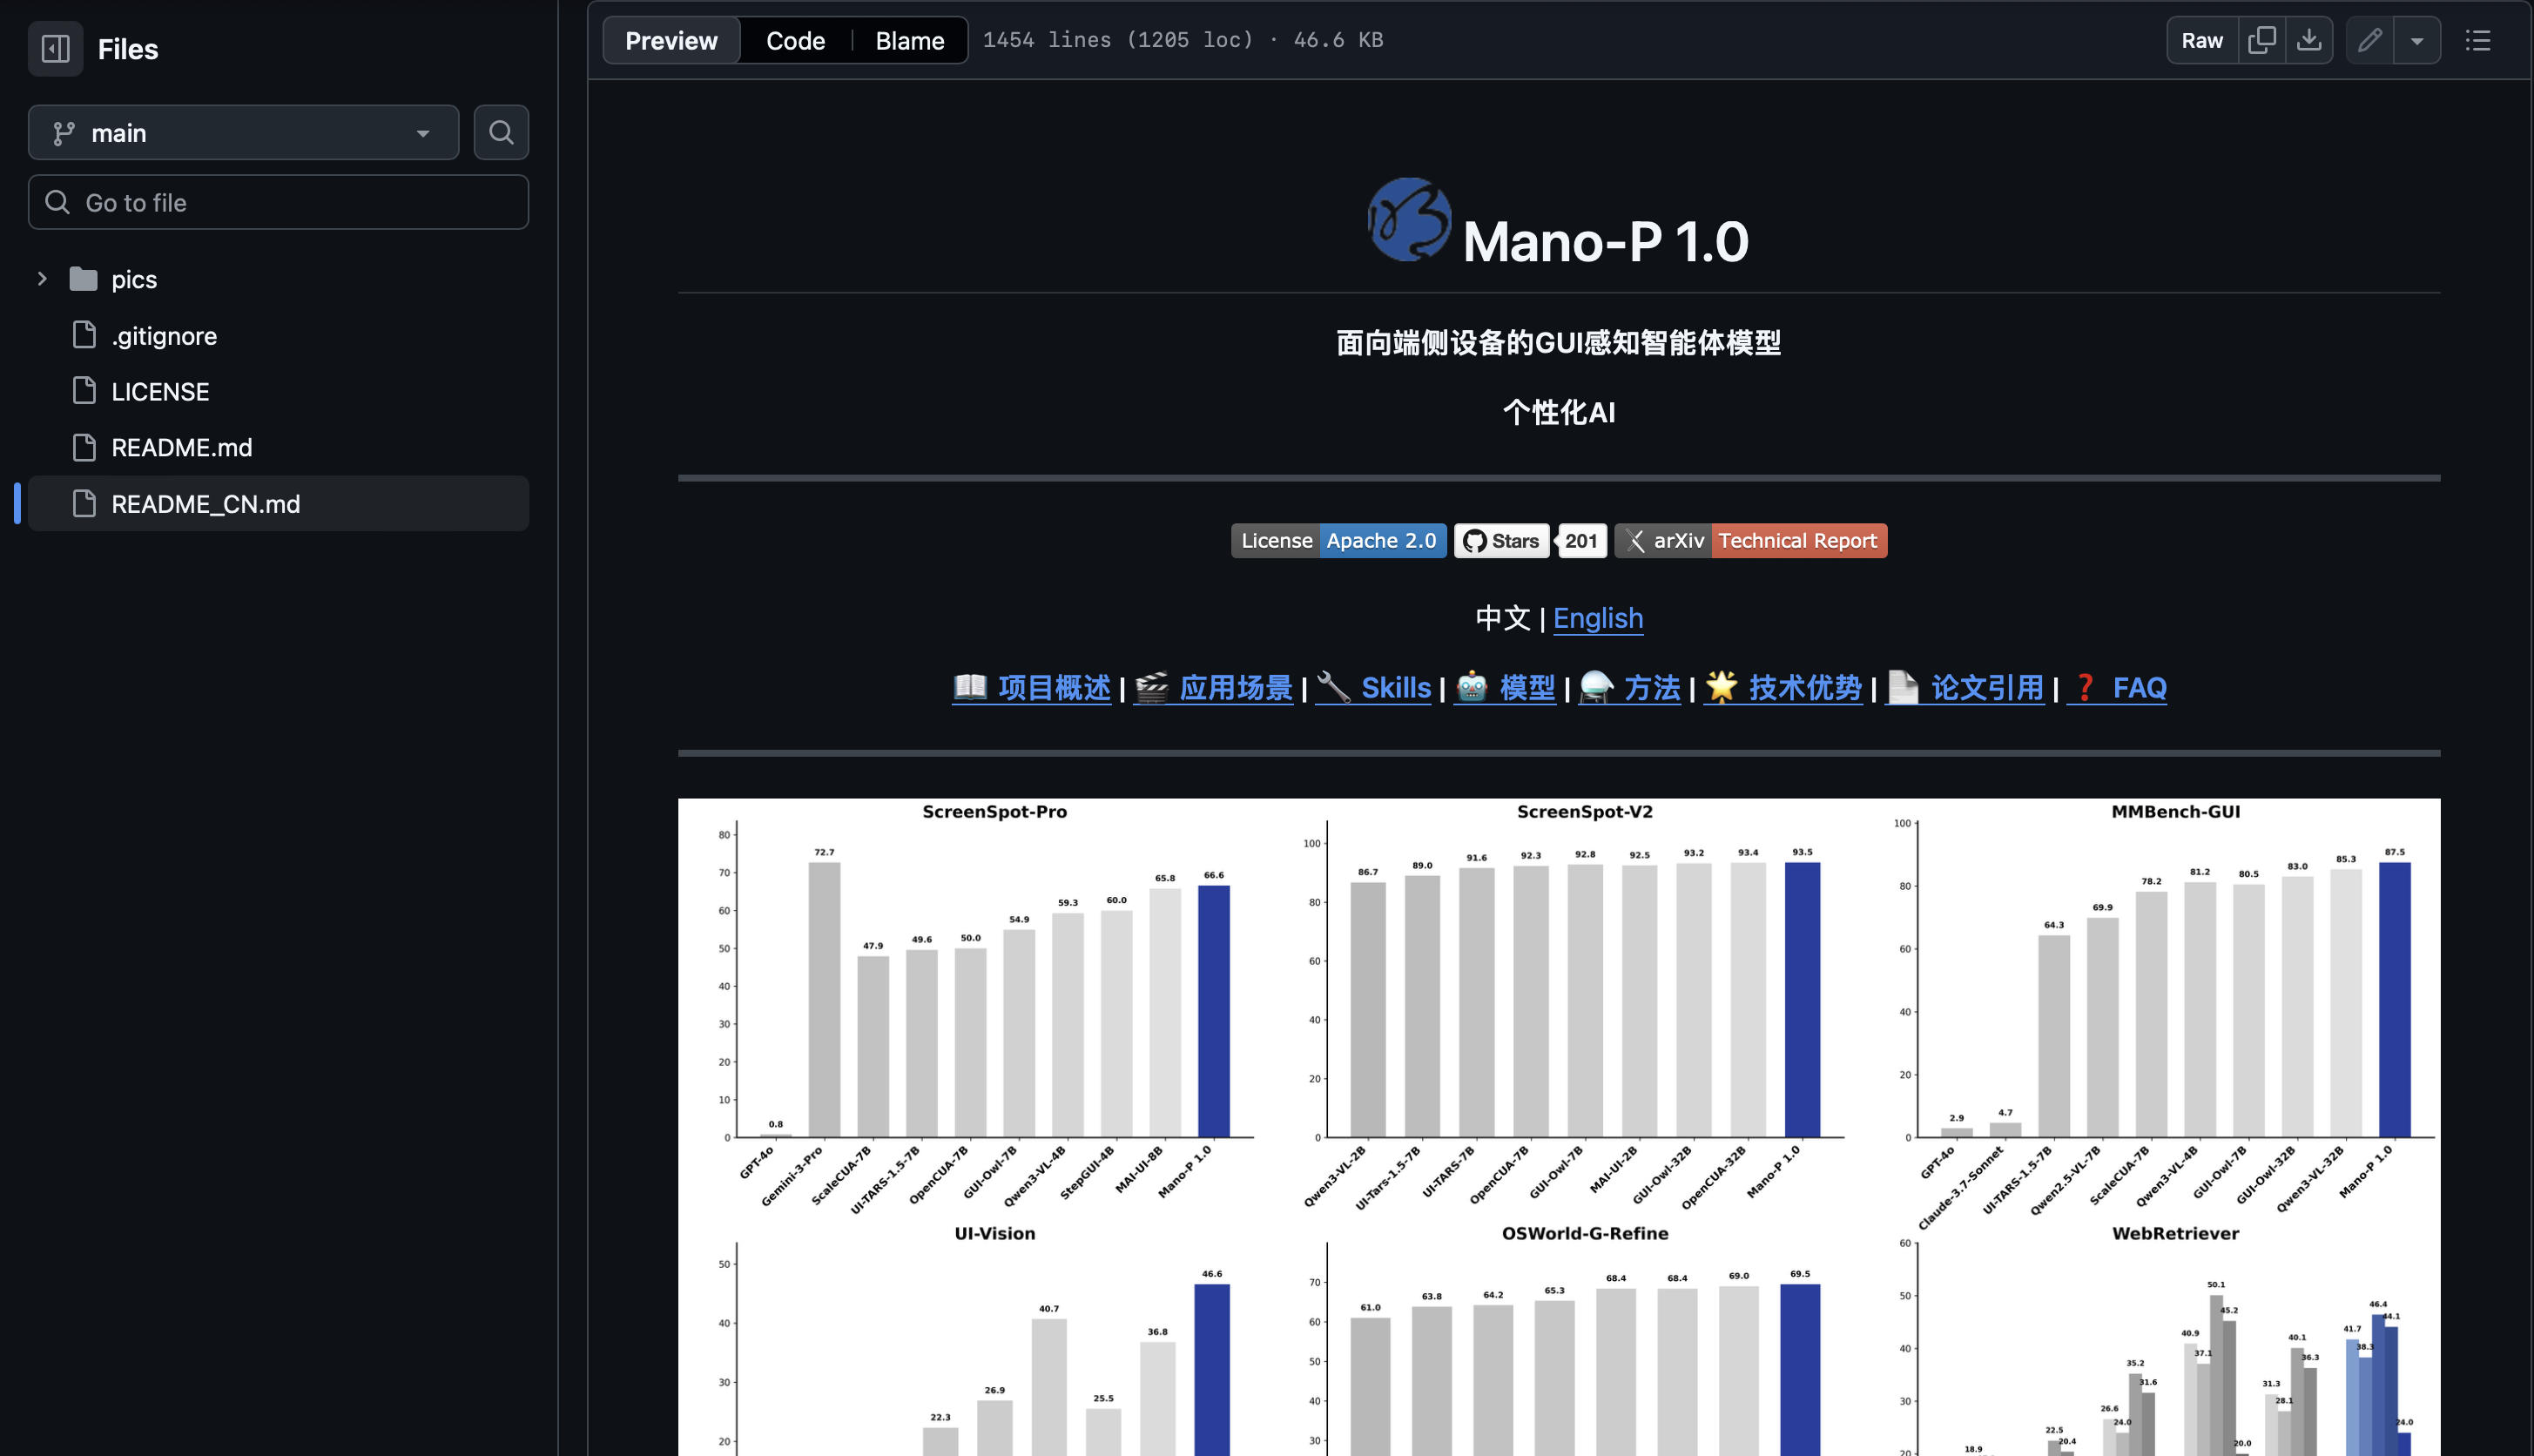The width and height of the screenshot is (2534, 1456).
Task: Open the arXiv Technical Report badge
Action: pos(1749,540)
